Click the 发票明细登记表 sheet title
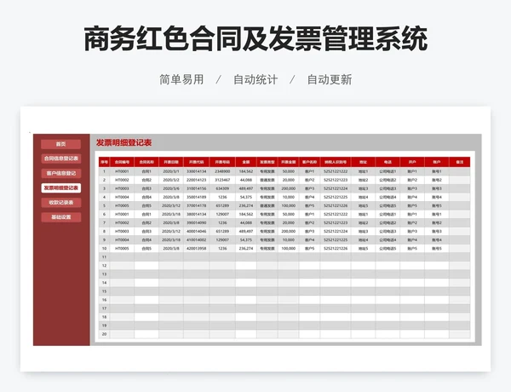The image size is (511, 392). (x=123, y=142)
